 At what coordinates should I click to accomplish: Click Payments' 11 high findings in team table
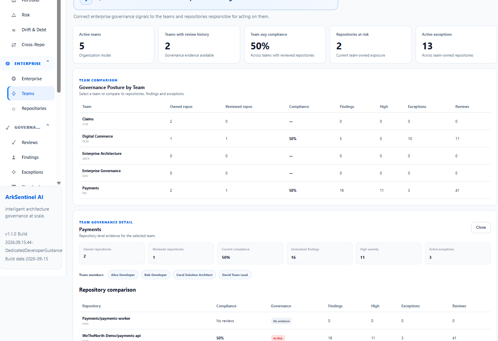point(382,191)
